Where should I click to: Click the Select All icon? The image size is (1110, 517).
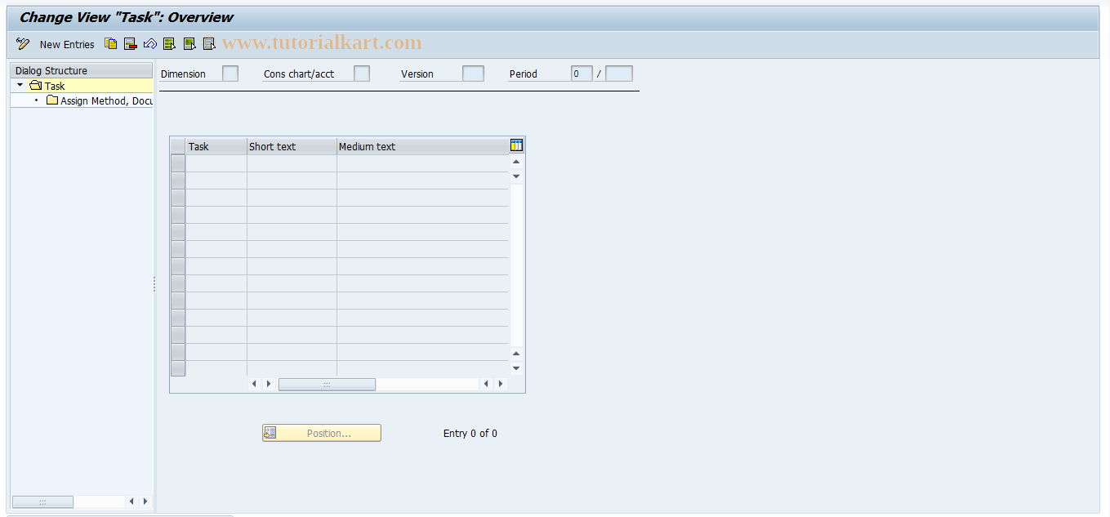[x=170, y=44]
